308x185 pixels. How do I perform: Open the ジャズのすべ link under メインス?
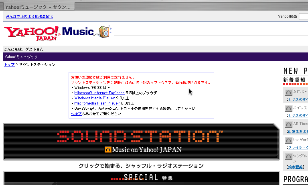coord(298,115)
